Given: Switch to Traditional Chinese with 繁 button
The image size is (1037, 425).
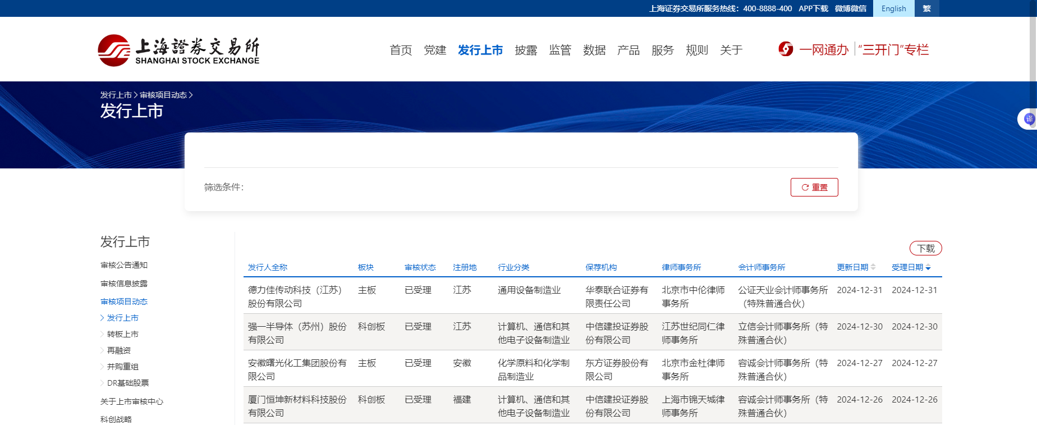Looking at the screenshot, I should click(926, 8).
